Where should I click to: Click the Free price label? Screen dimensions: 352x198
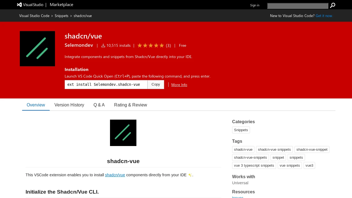coord(183,45)
